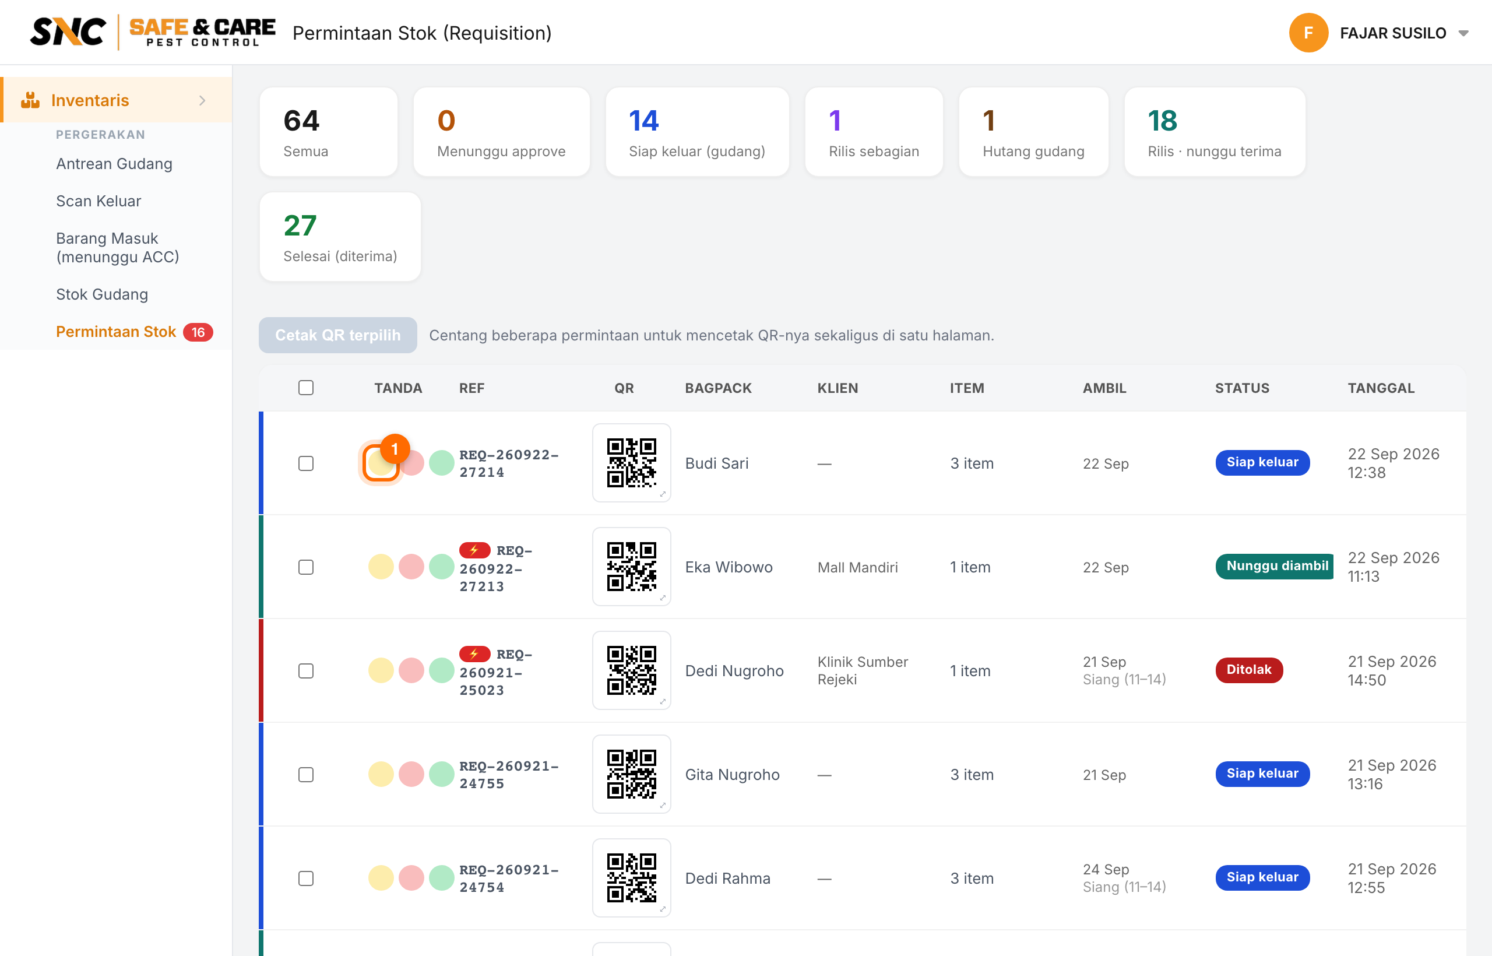The image size is (1492, 956).
Task: Click Siap keluar status on Gita Nugroho row
Action: coord(1262,774)
